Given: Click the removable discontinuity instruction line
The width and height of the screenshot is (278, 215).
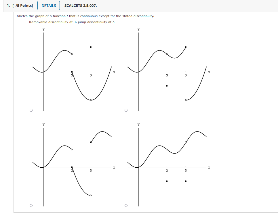Looking at the screenshot, I should [72, 22].
